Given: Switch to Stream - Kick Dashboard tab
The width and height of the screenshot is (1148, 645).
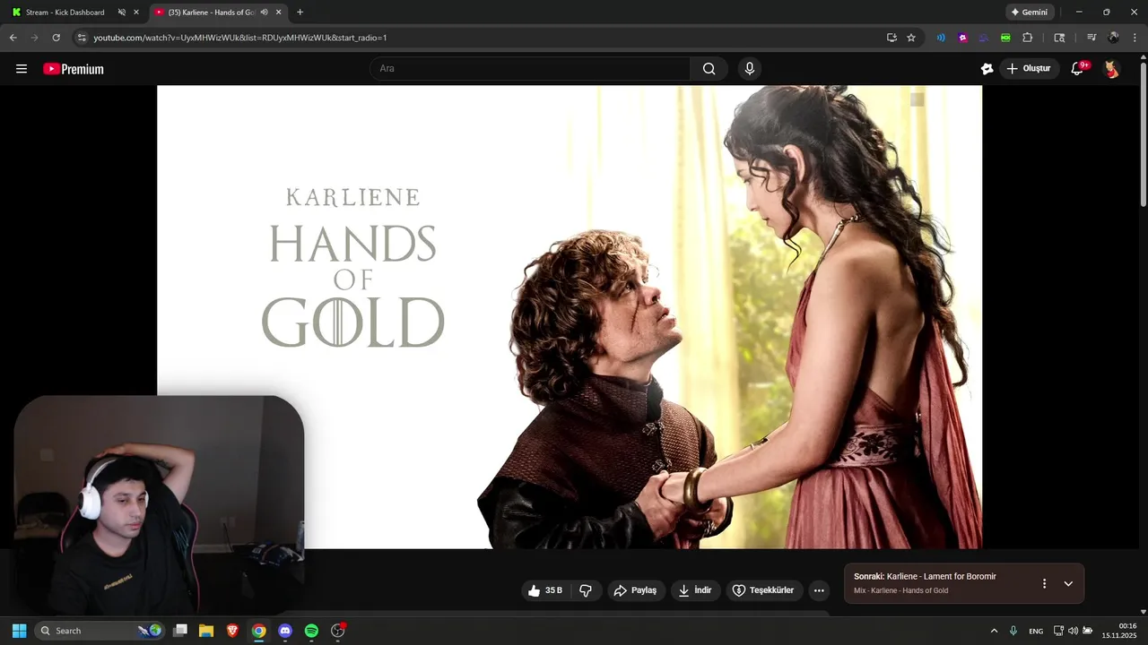Looking at the screenshot, I should pos(65,13).
